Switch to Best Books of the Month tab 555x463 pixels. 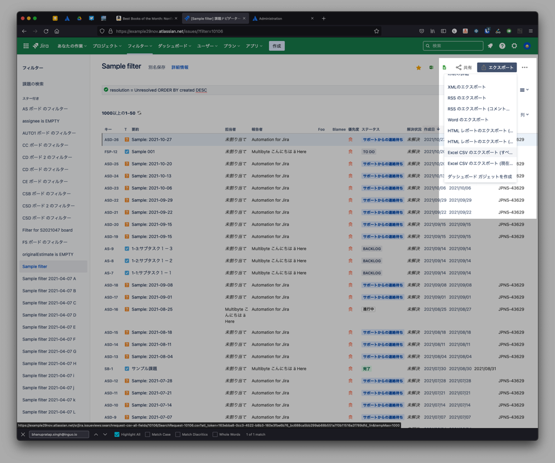click(x=147, y=18)
